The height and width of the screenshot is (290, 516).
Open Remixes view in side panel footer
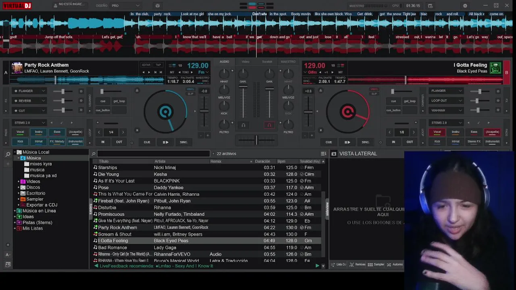(357, 265)
